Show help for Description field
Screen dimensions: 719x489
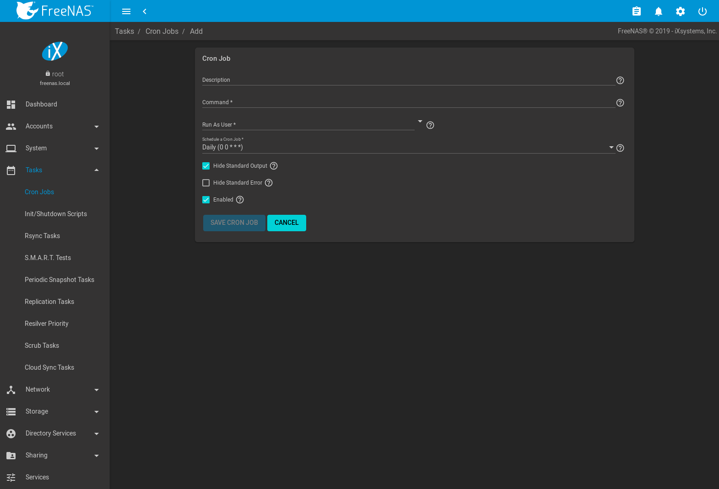point(620,80)
